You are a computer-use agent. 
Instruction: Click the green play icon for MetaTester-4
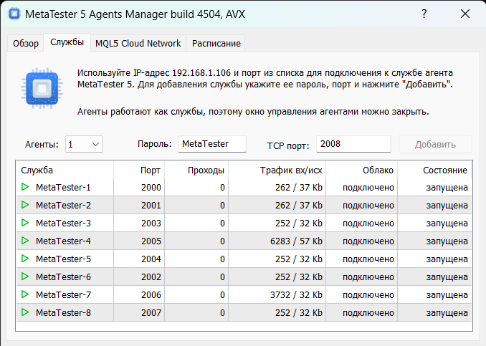(25, 241)
